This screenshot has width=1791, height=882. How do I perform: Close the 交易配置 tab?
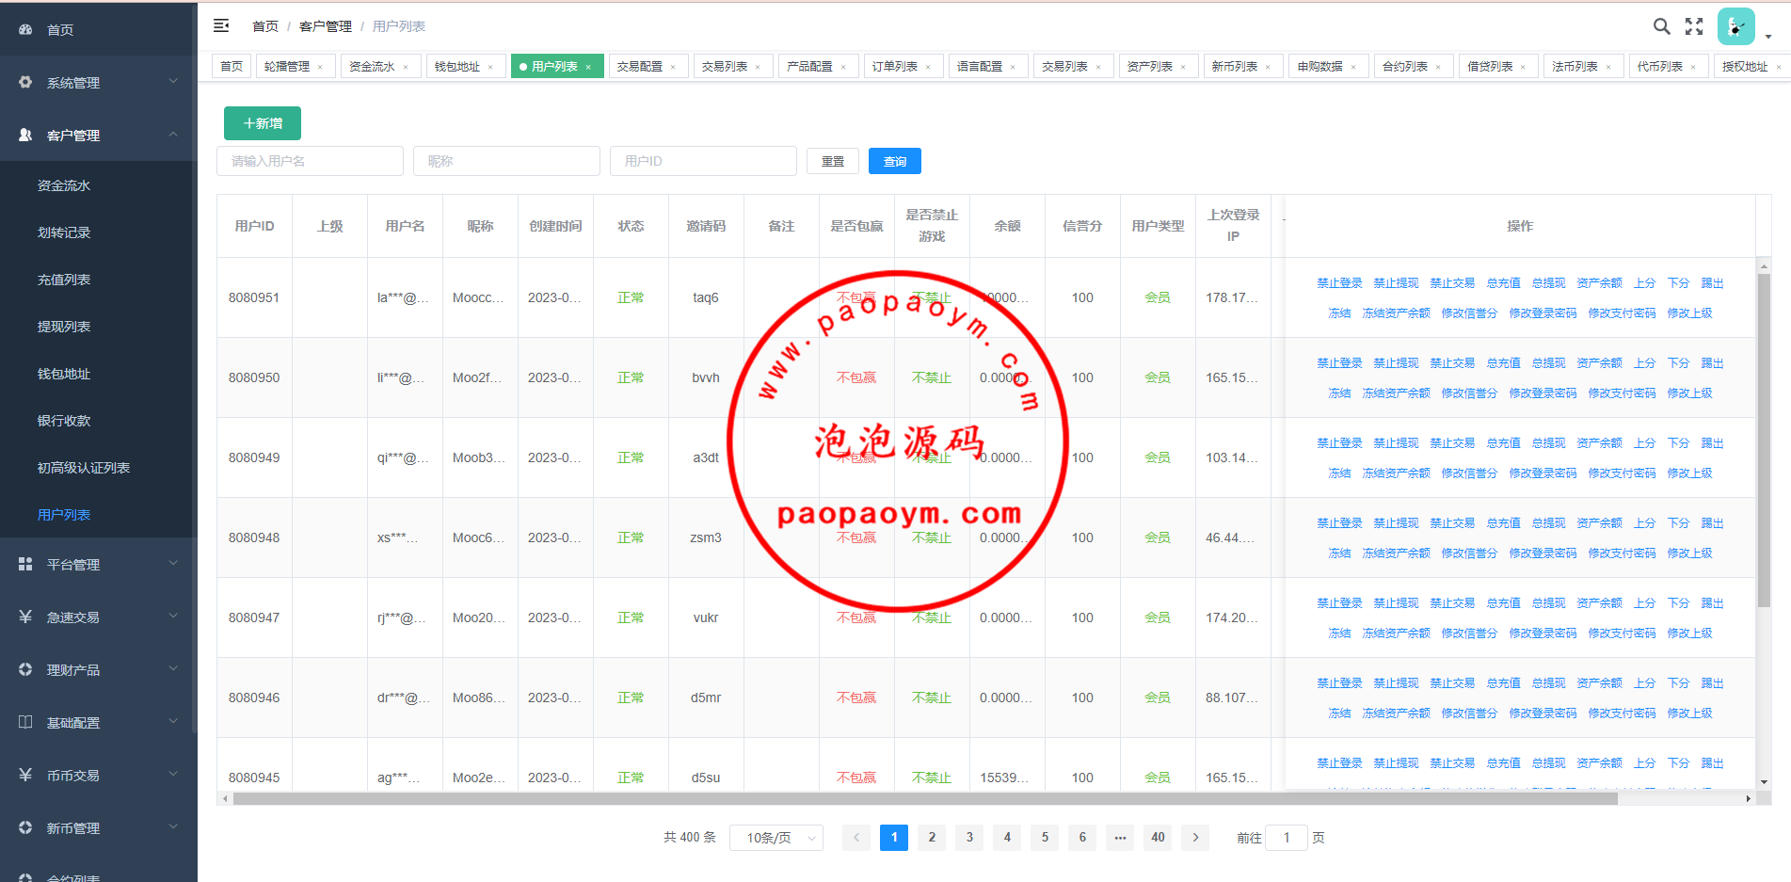coord(673,67)
